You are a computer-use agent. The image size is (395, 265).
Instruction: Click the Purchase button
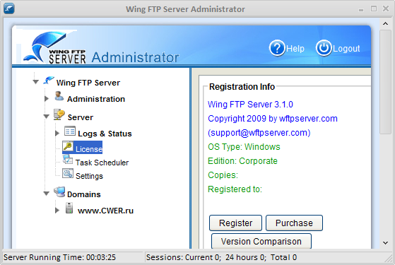click(294, 223)
